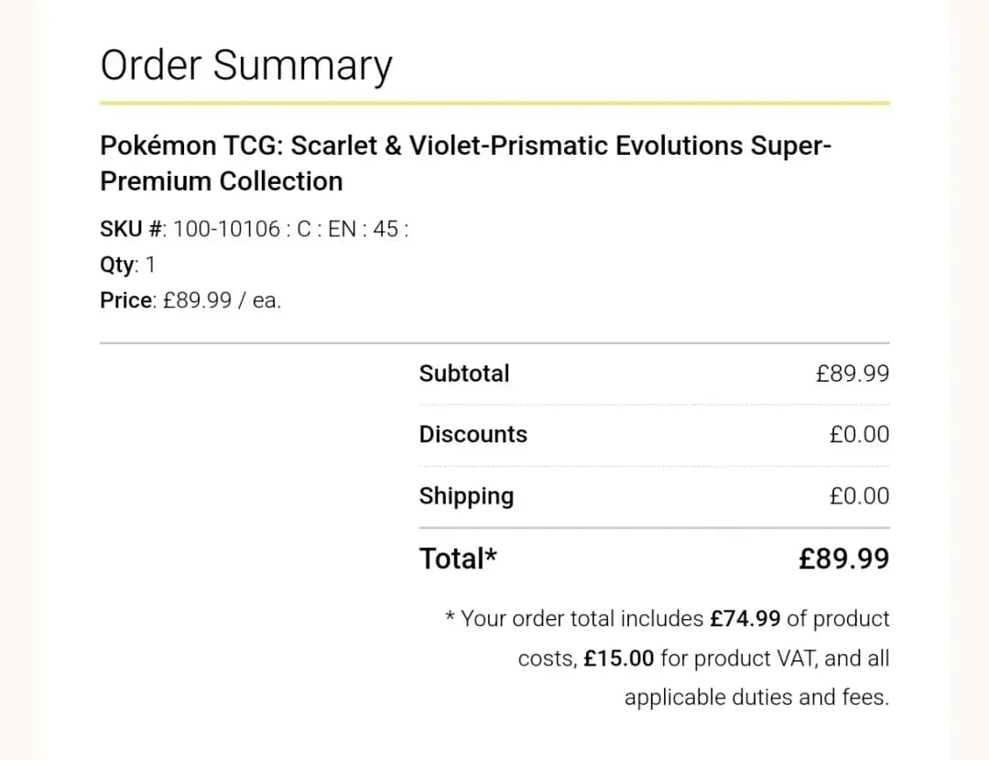Image resolution: width=989 pixels, height=760 pixels.
Task: Click the Discounts label
Action: [x=473, y=434]
